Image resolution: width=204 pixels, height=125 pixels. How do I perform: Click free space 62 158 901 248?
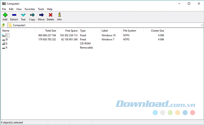pyautogui.click(x=69, y=39)
